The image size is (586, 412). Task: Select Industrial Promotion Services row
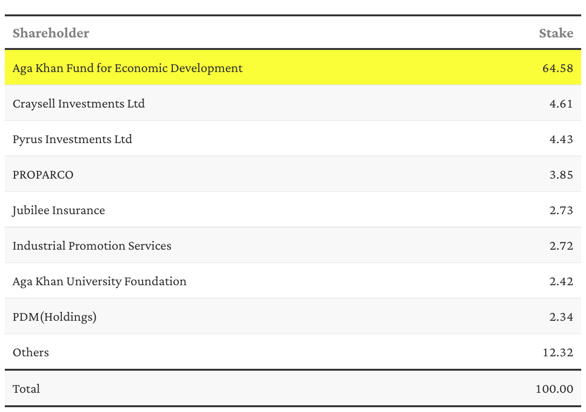[293, 245]
